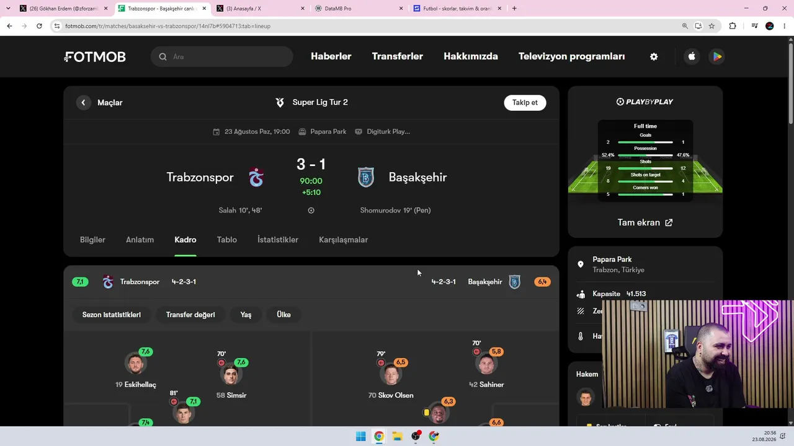Open the Chrome three-dot menu

tap(785, 26)
